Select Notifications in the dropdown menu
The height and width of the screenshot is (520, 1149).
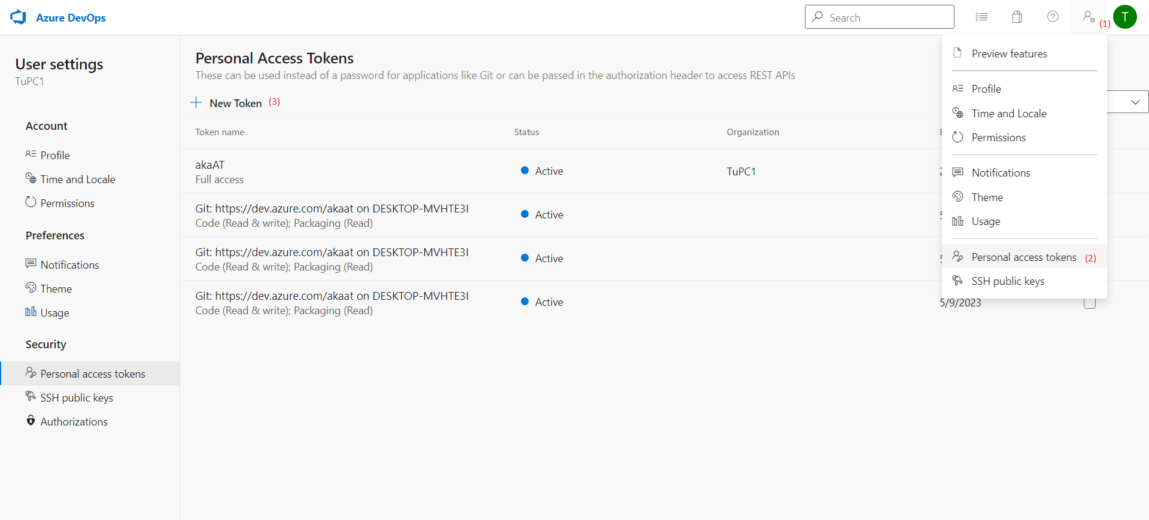click(x=1024, y=173)
